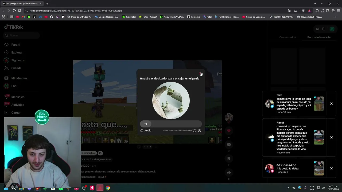Open Brave Shields lion icon
This screenshot has height=192, width=342.
point(303,11)
